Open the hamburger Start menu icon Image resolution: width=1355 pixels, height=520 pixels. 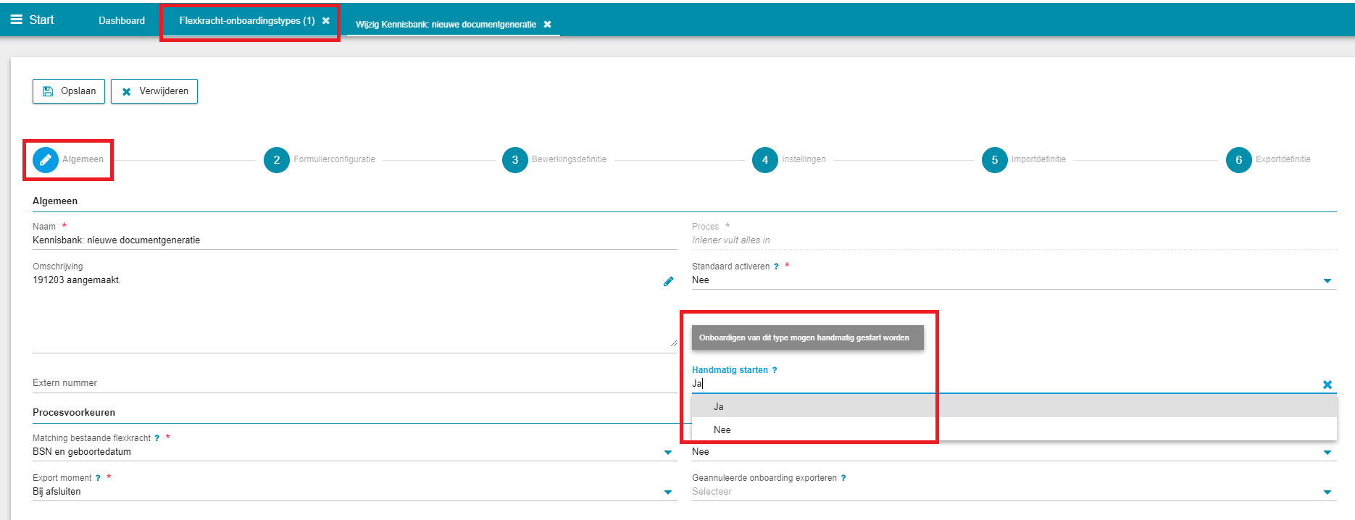[16, 20]
